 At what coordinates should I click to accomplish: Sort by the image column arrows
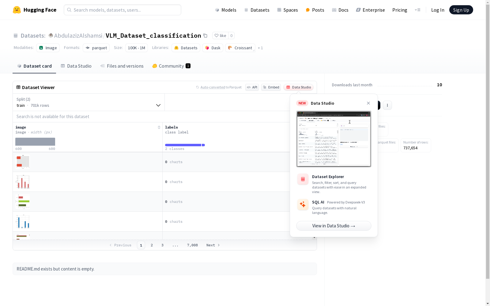pyautogui.click(x=159, y=127)
